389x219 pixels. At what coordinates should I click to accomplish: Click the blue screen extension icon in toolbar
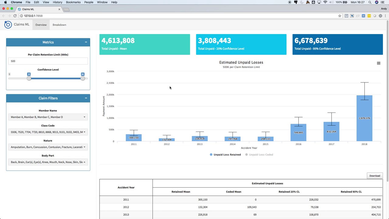363,16
